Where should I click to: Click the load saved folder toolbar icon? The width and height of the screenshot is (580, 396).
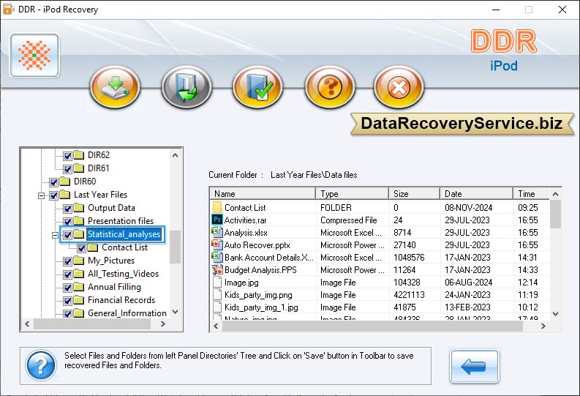tap(187, 87)
